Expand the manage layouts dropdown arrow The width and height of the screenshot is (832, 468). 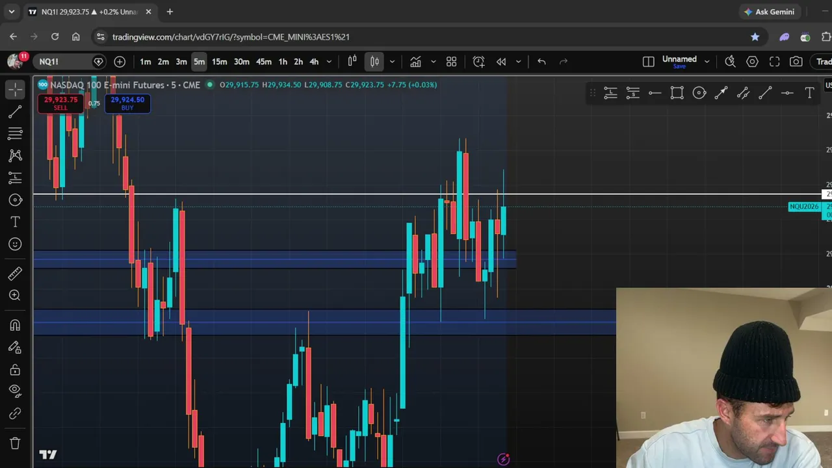click(x=707, y=62)
